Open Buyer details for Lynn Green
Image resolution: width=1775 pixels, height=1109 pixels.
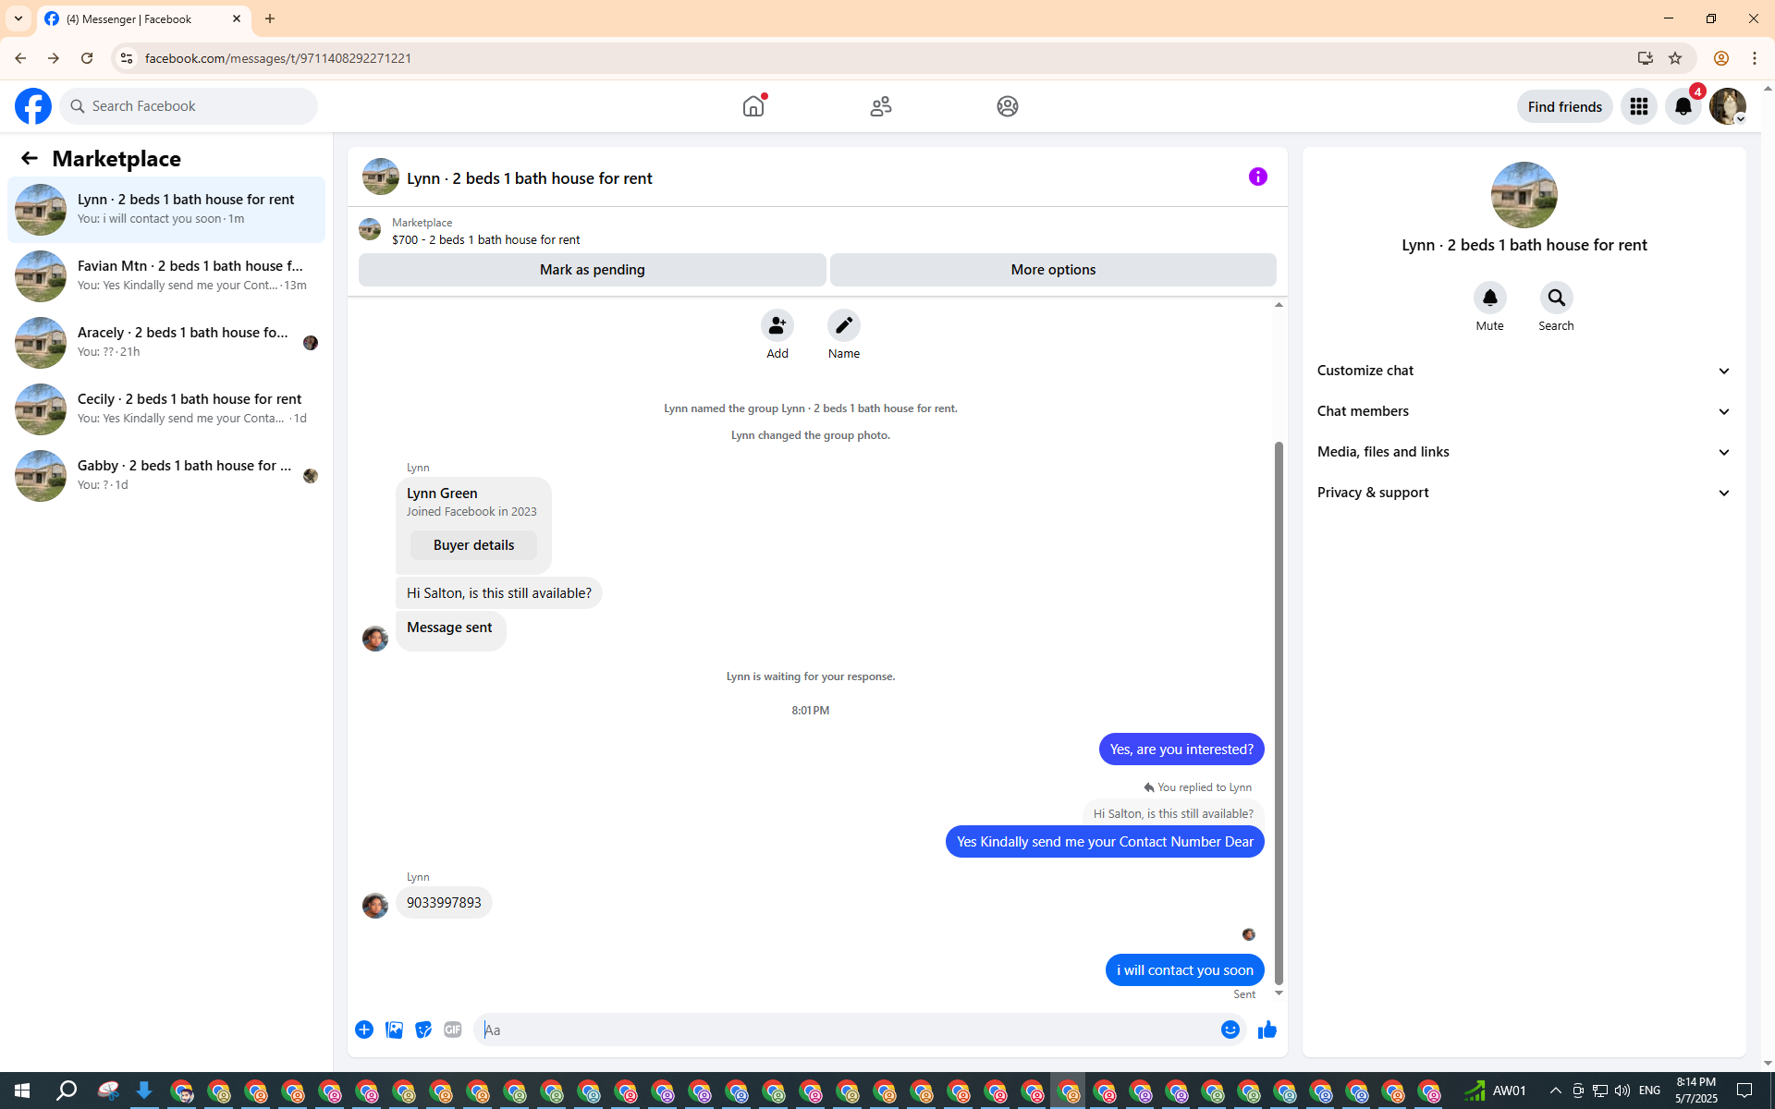pyautogui.click(x=473, y=545)
